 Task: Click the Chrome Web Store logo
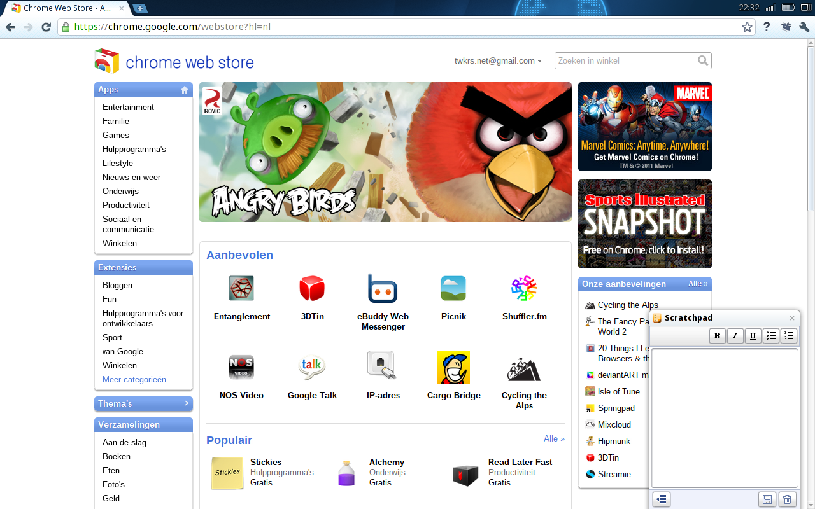tap(174, 62)
